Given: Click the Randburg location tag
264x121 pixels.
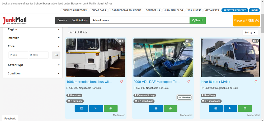Looking at the screenshot, I should tap(208, 95).
